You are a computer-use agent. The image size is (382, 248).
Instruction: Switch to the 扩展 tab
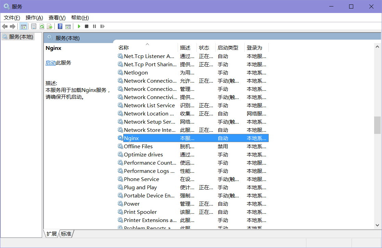point(51,234)
